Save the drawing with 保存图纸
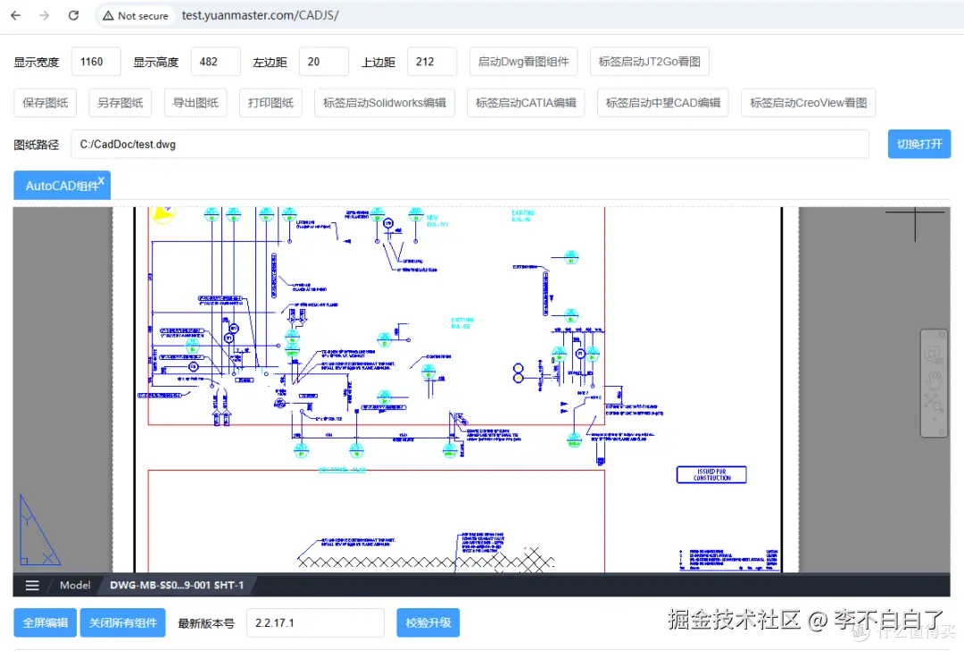The width and height of the screenshot is (964, 651). click(45, 103)
